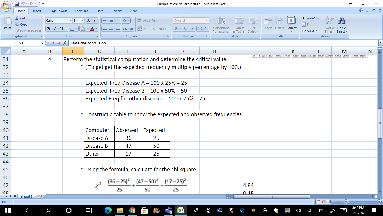The image size is (383, 216).
Task: Open File Explorer from the taskbar
Action: (120, 210)
